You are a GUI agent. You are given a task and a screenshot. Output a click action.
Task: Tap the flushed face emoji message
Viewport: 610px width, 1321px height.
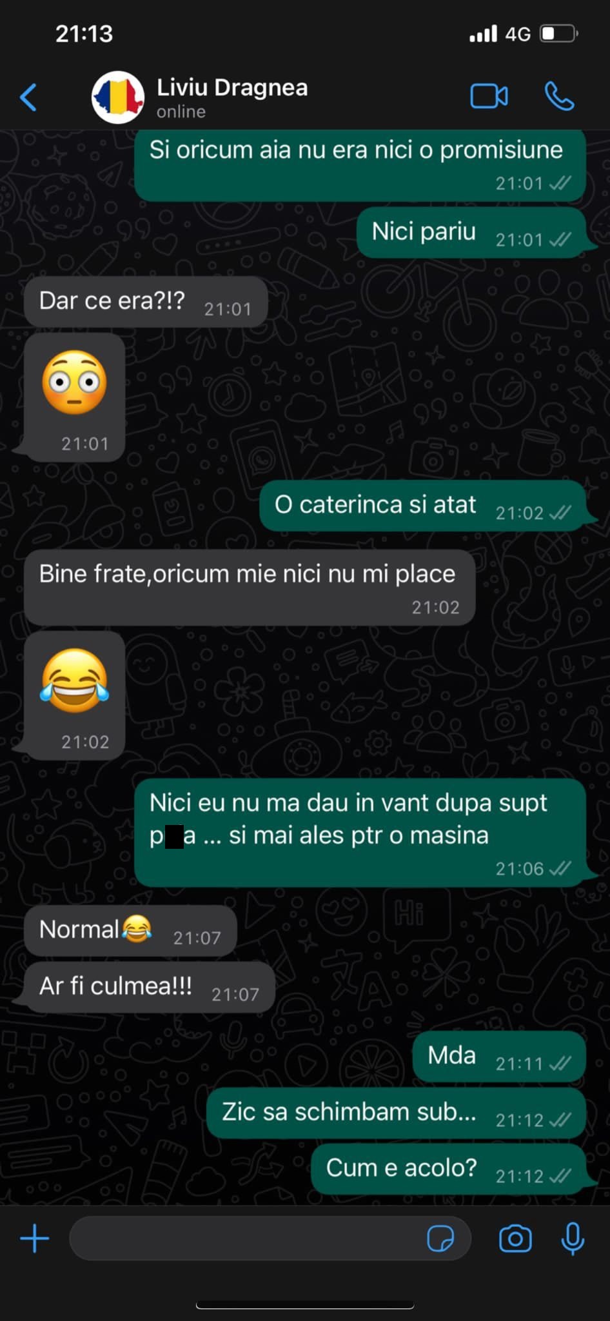[x=74, y=397]
